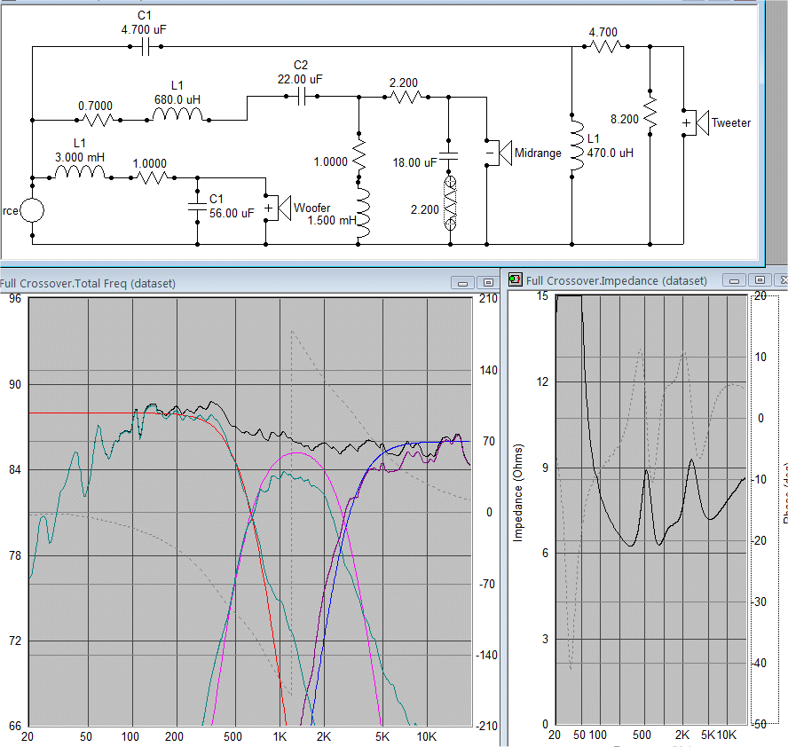Click the 'Woofer' text label
This screenshot has width=788, height=747.
click(312, 208)
